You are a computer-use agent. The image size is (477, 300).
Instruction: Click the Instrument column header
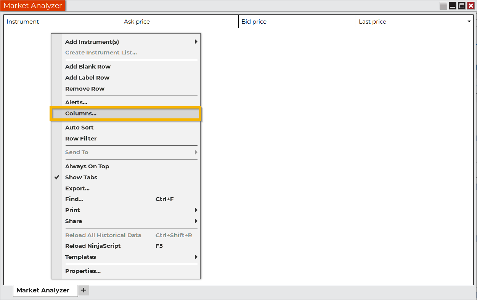point(62,22)
